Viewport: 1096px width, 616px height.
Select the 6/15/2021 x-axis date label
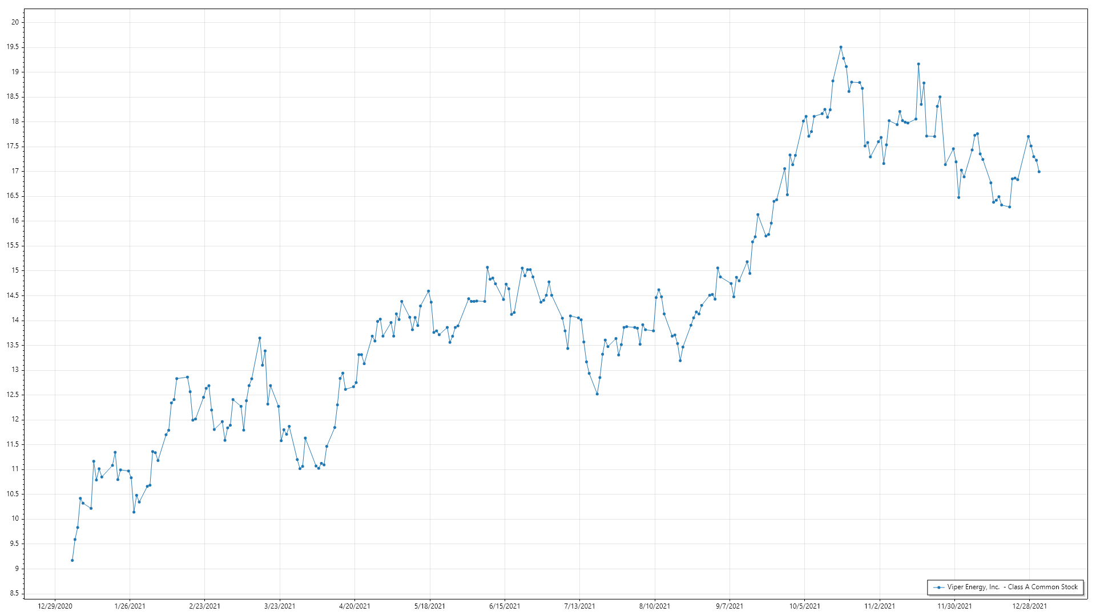[x=505, y=606]
